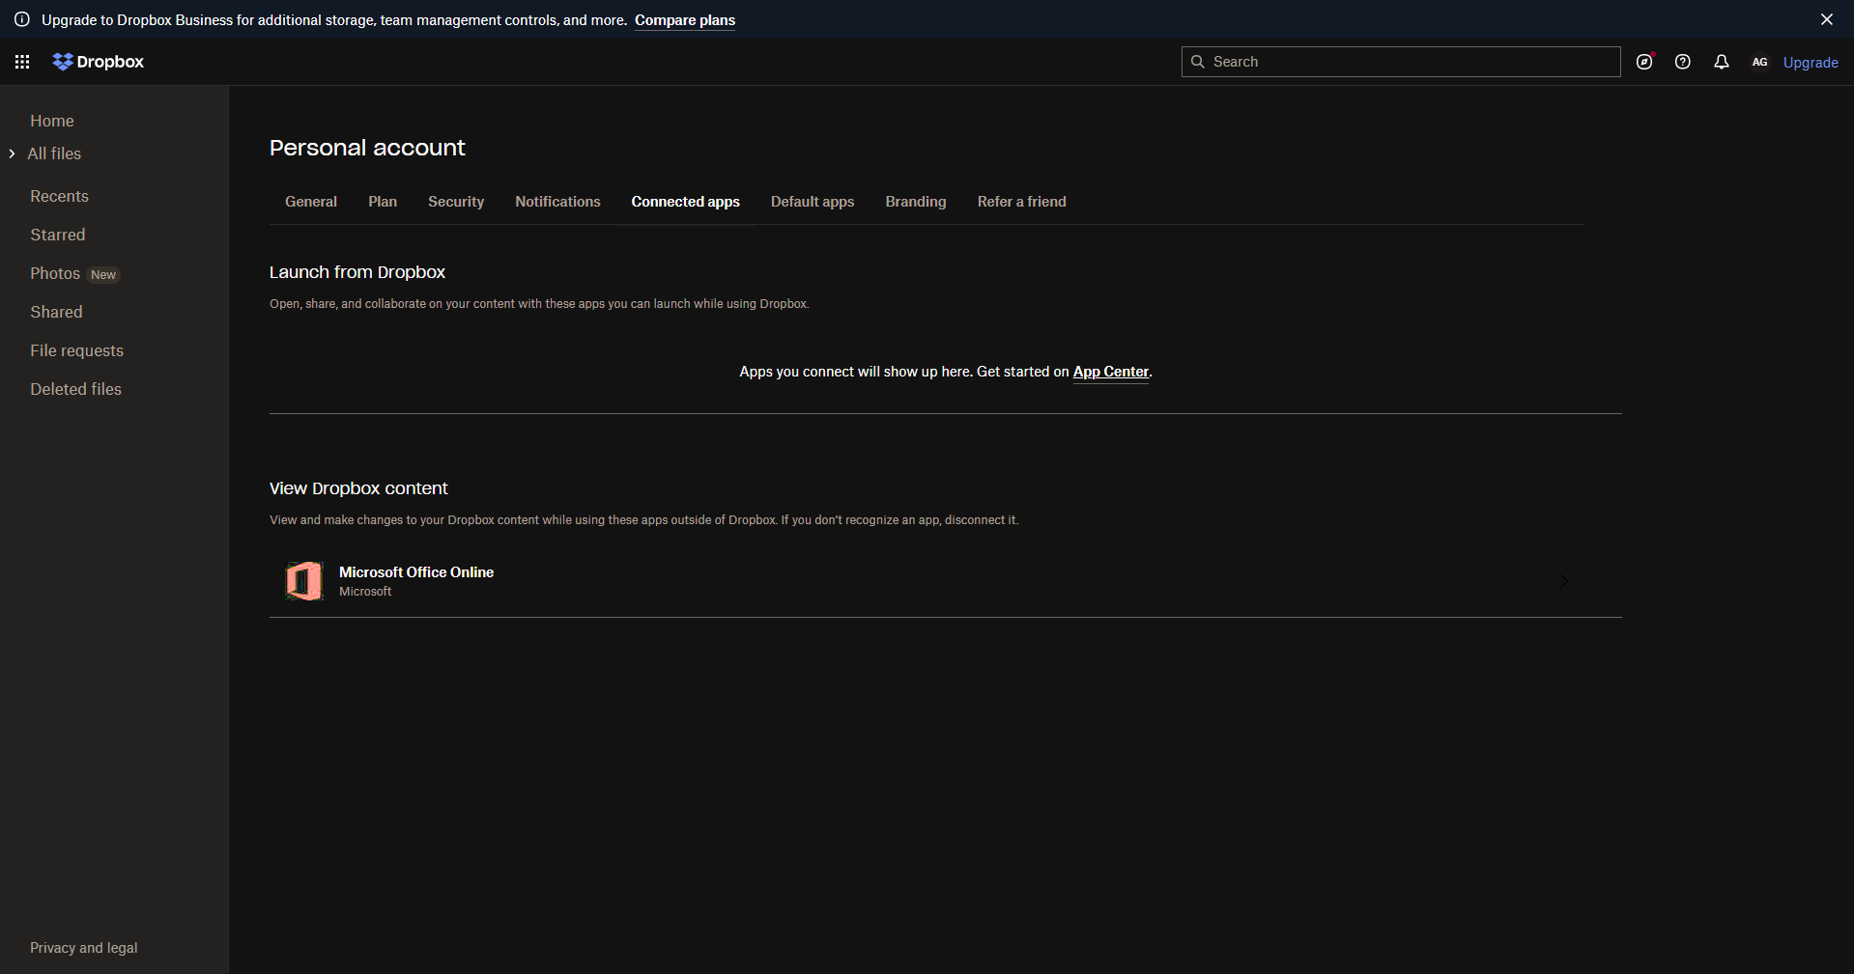Open All files in sidebar
Viewport: 1854px width, 974px height.
pos(54,153)
